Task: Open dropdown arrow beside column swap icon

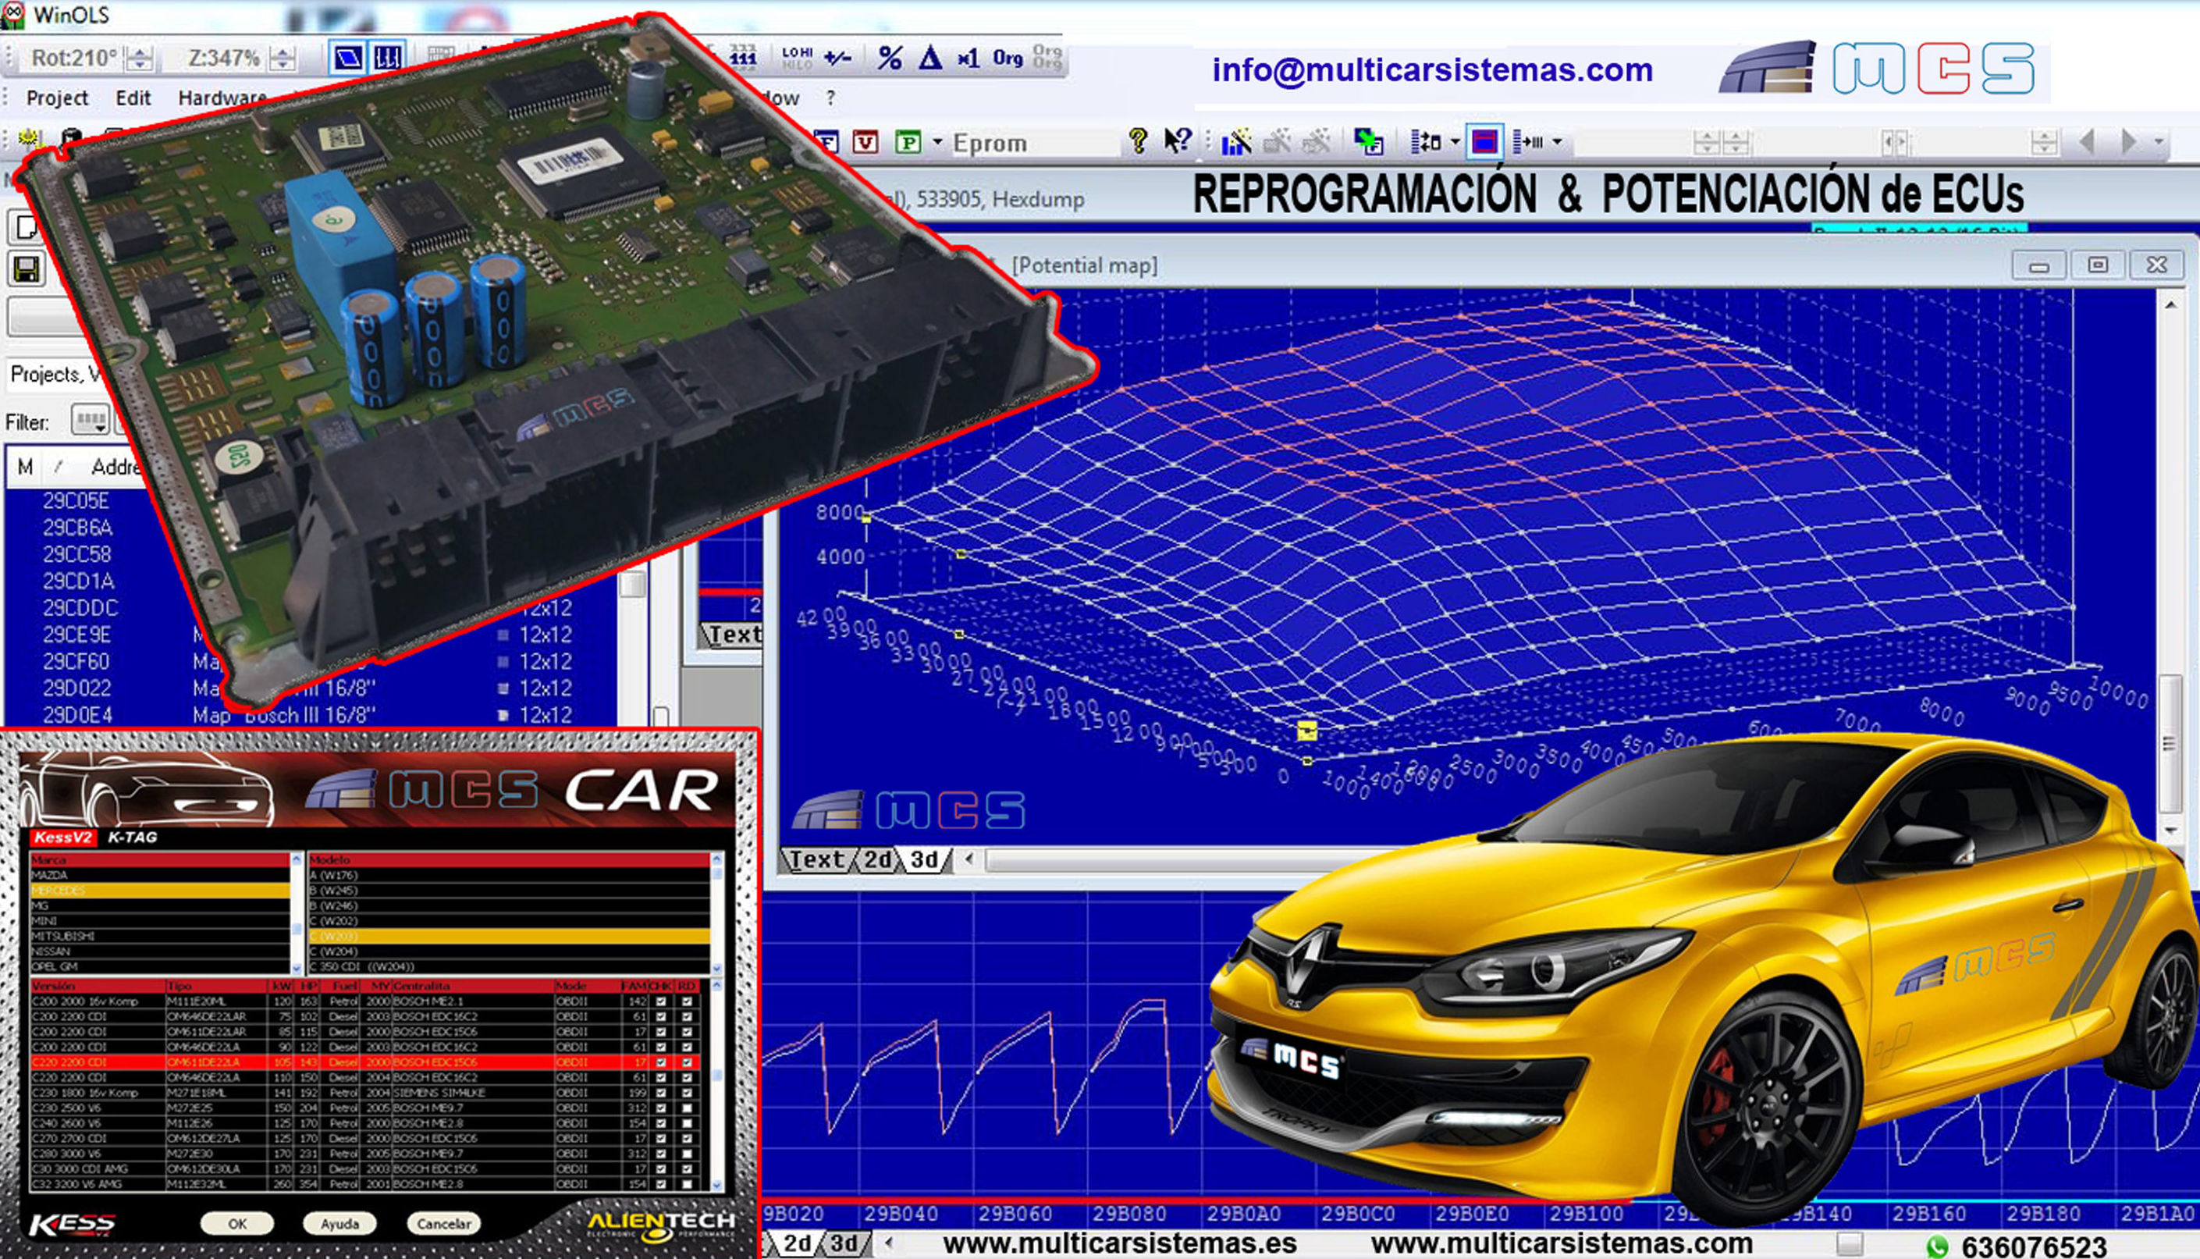Action: coord(1455,142)
